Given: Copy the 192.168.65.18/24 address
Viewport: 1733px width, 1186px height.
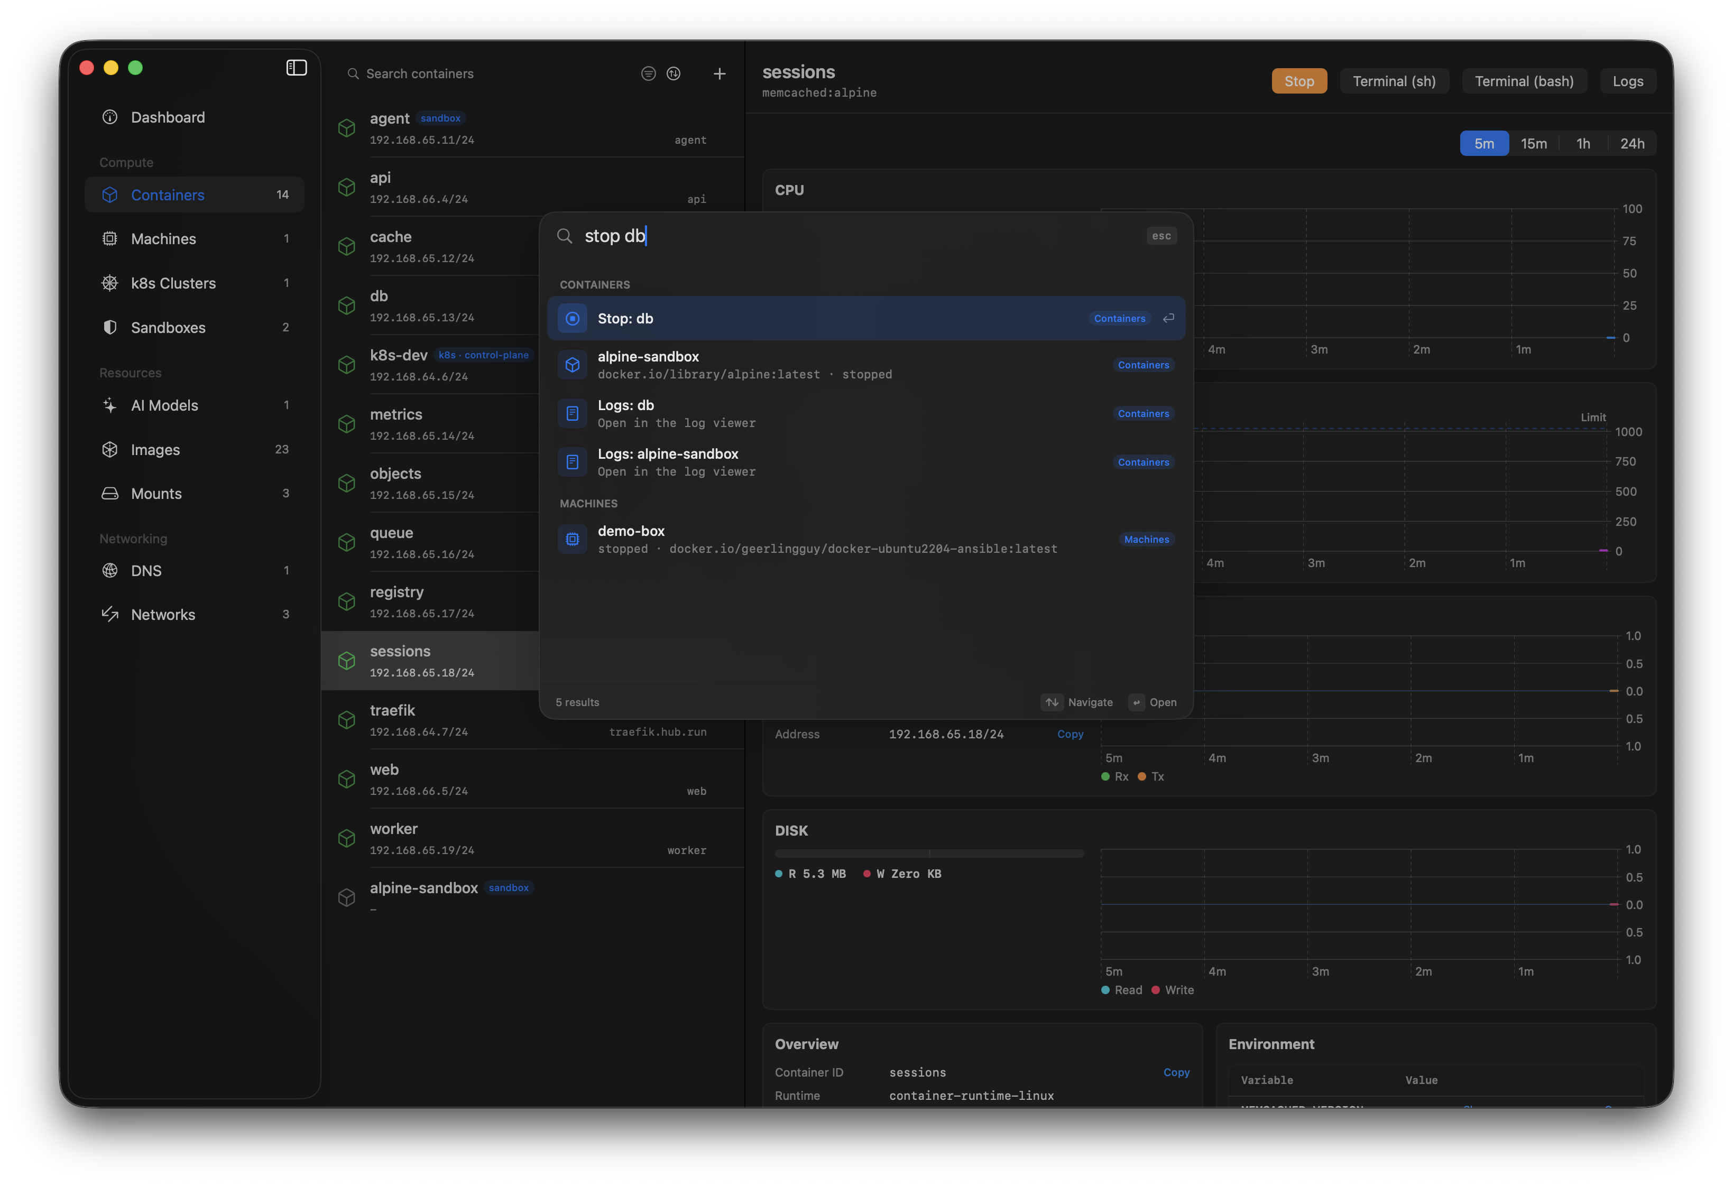Looking at the screenshot, I should (1070, 734).
